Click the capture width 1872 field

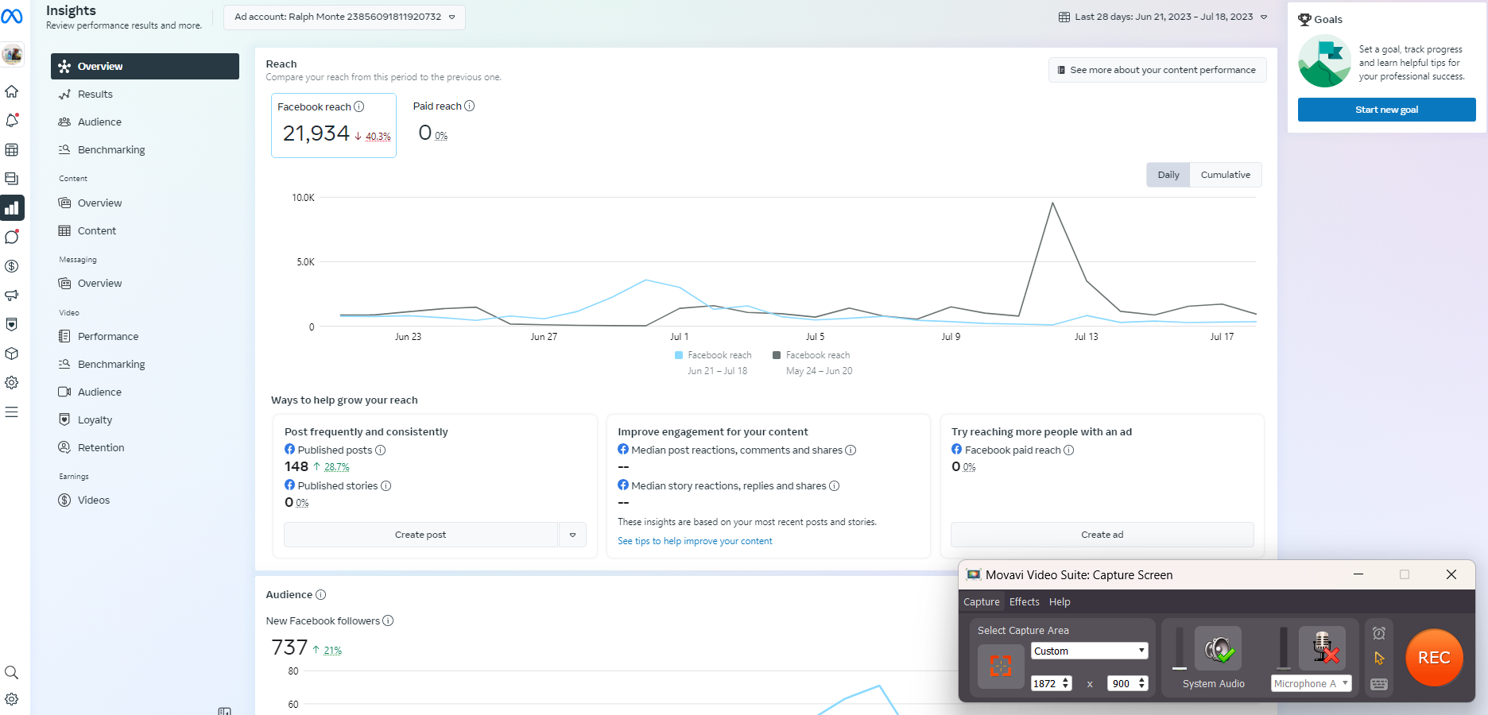tap(1045, 683)
